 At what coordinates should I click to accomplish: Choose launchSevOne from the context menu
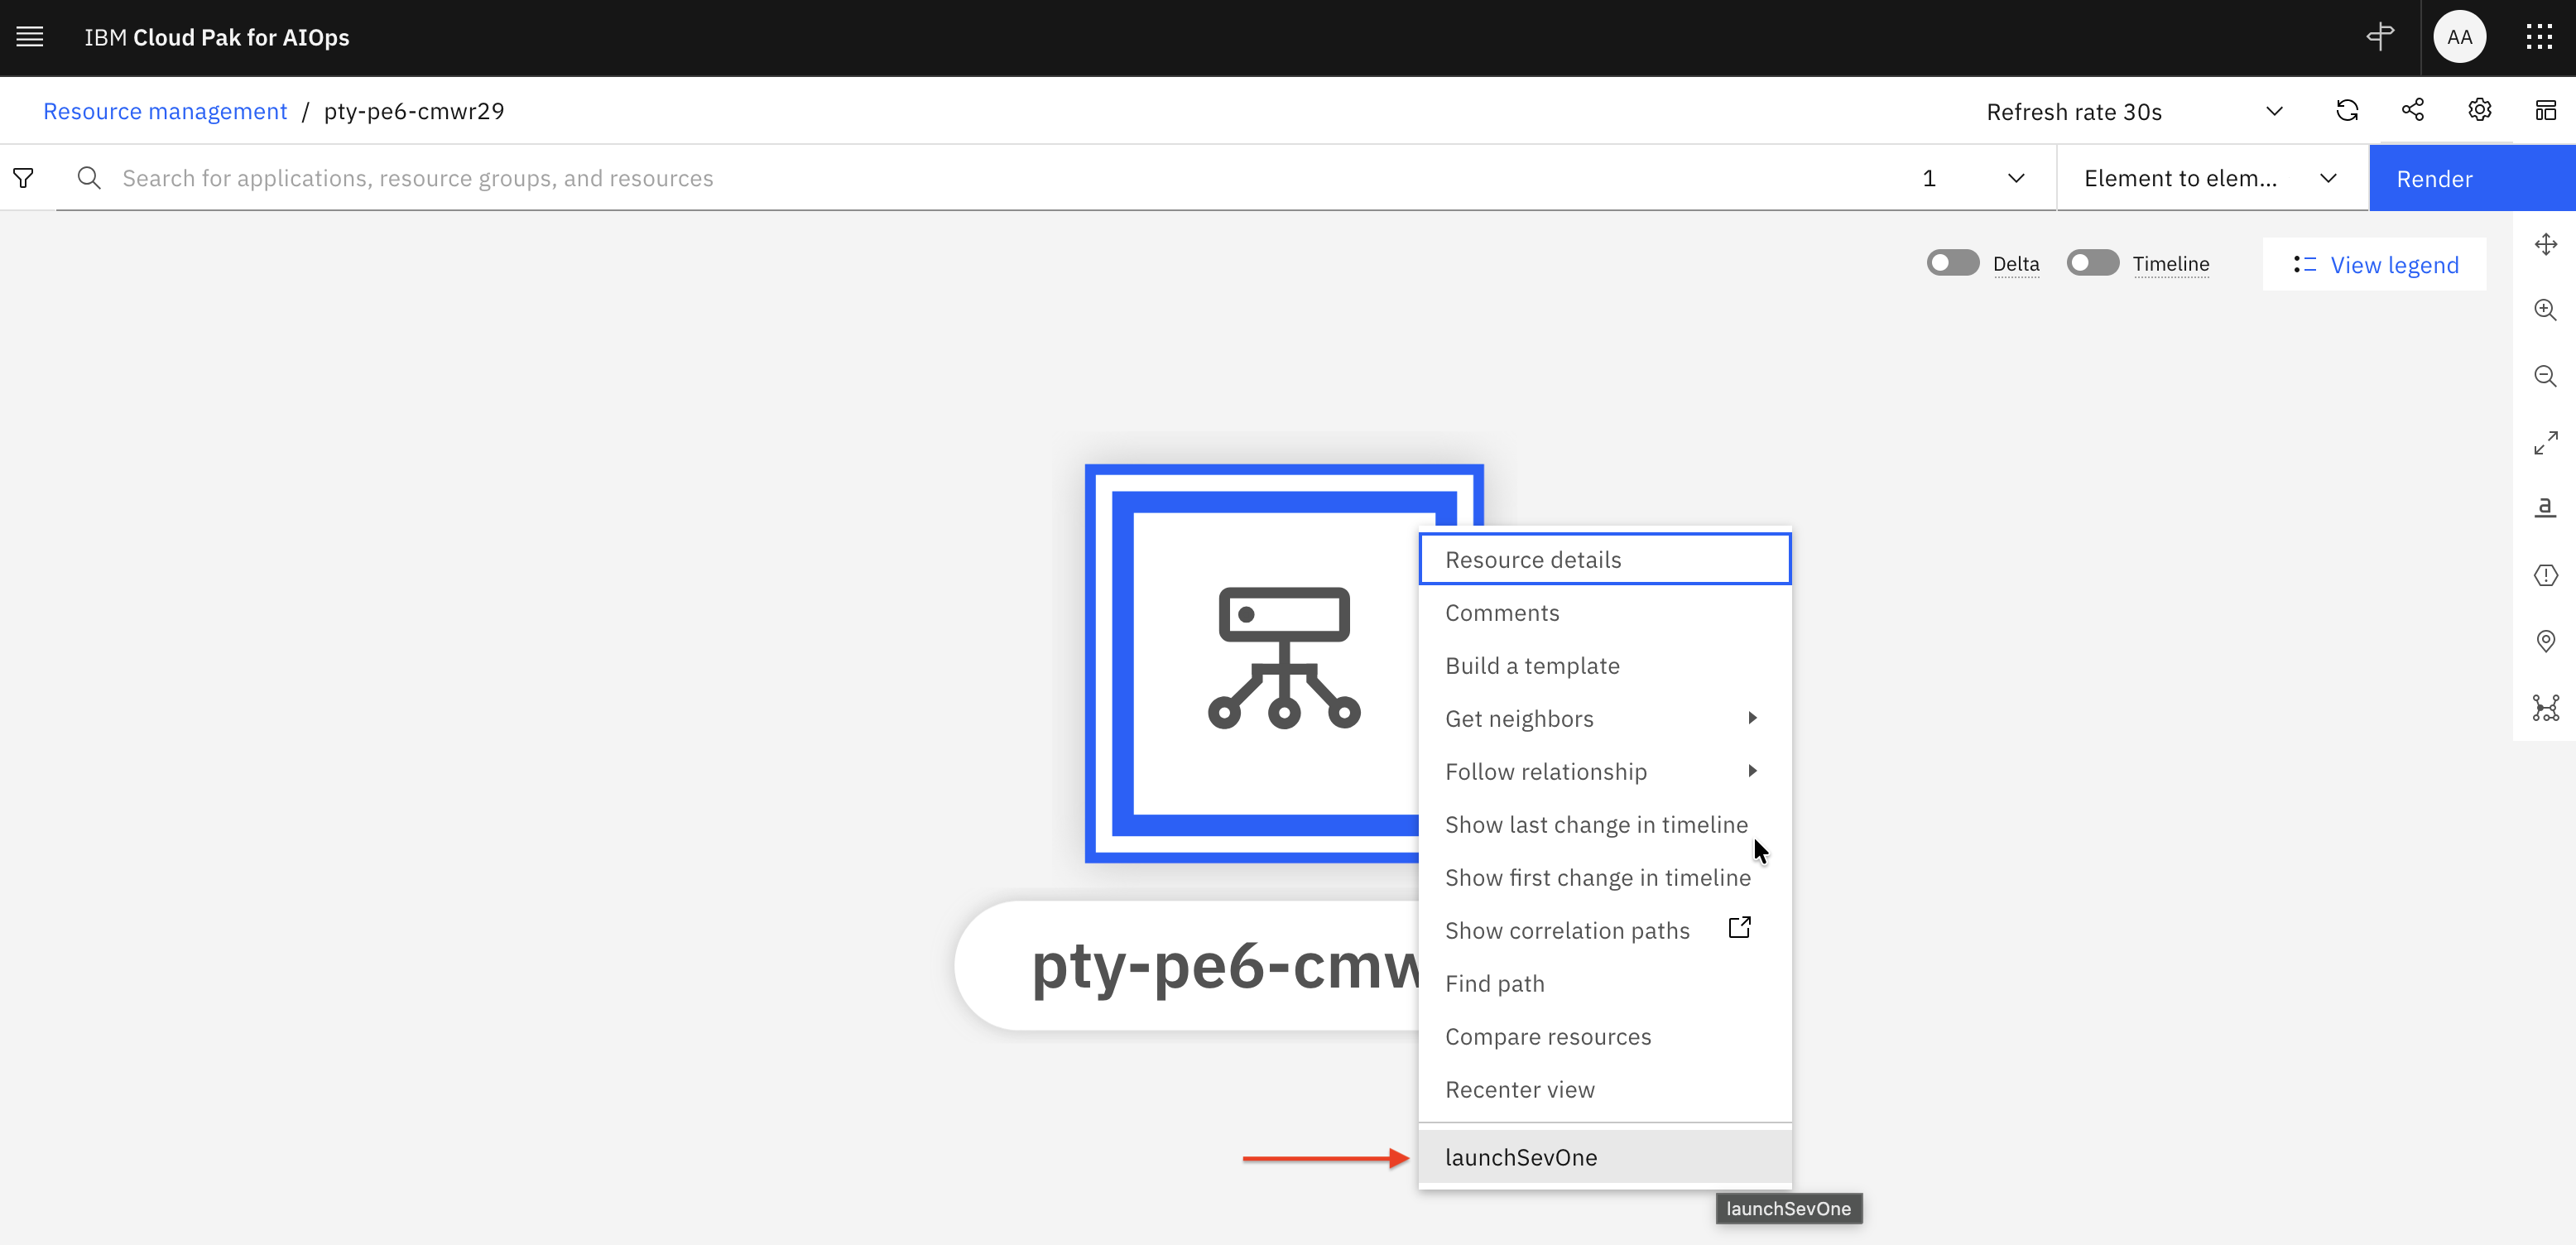[x=1604, y=1157]
